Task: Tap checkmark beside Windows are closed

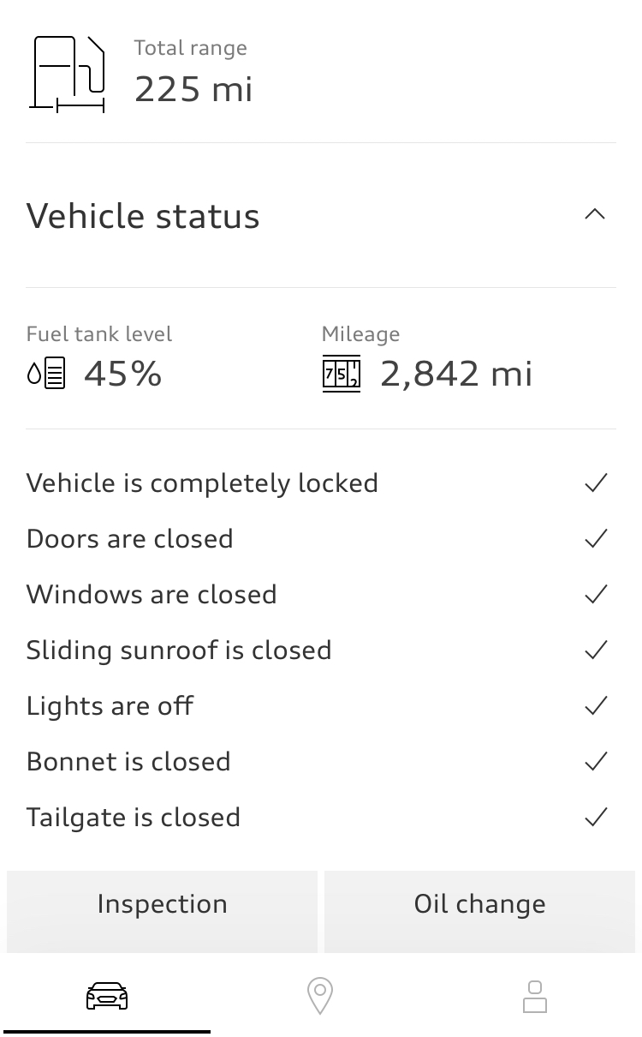Action: (x=596, y=595)
